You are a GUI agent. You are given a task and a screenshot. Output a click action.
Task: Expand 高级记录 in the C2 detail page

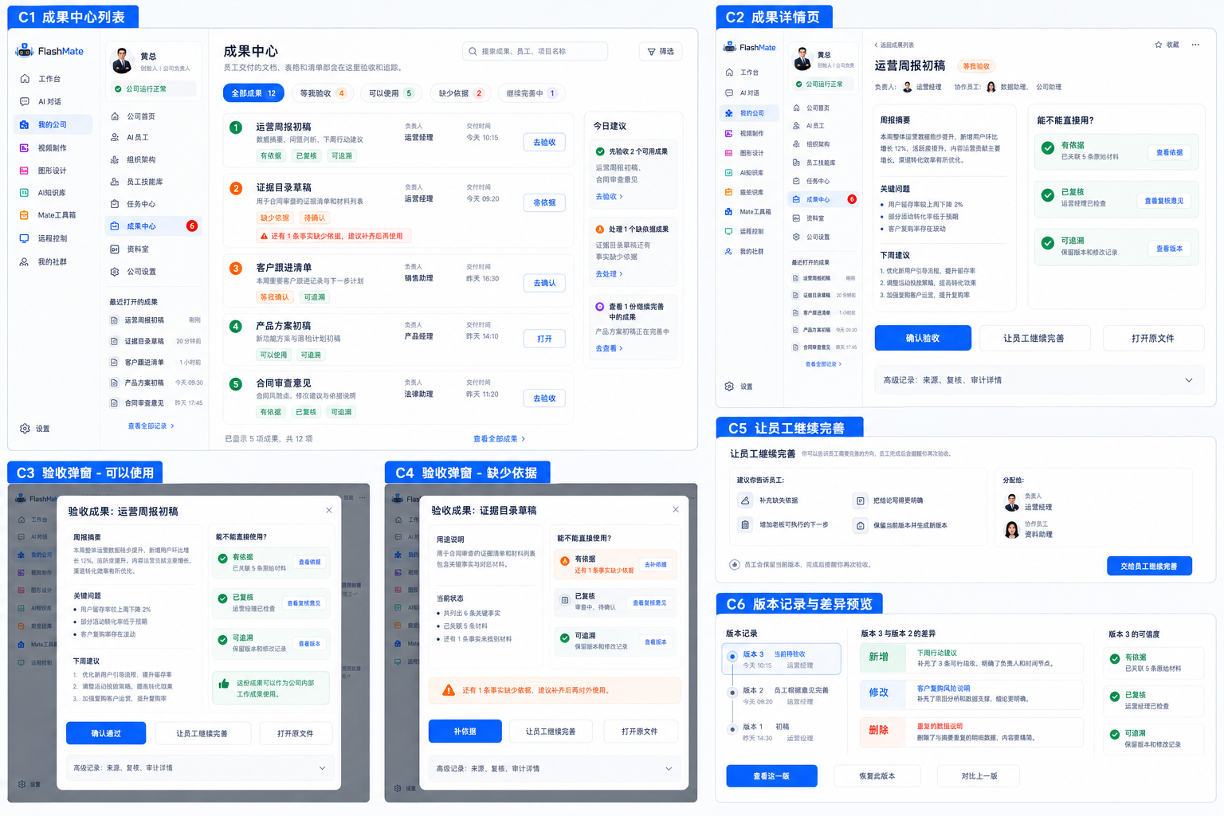pos(1038,380)
